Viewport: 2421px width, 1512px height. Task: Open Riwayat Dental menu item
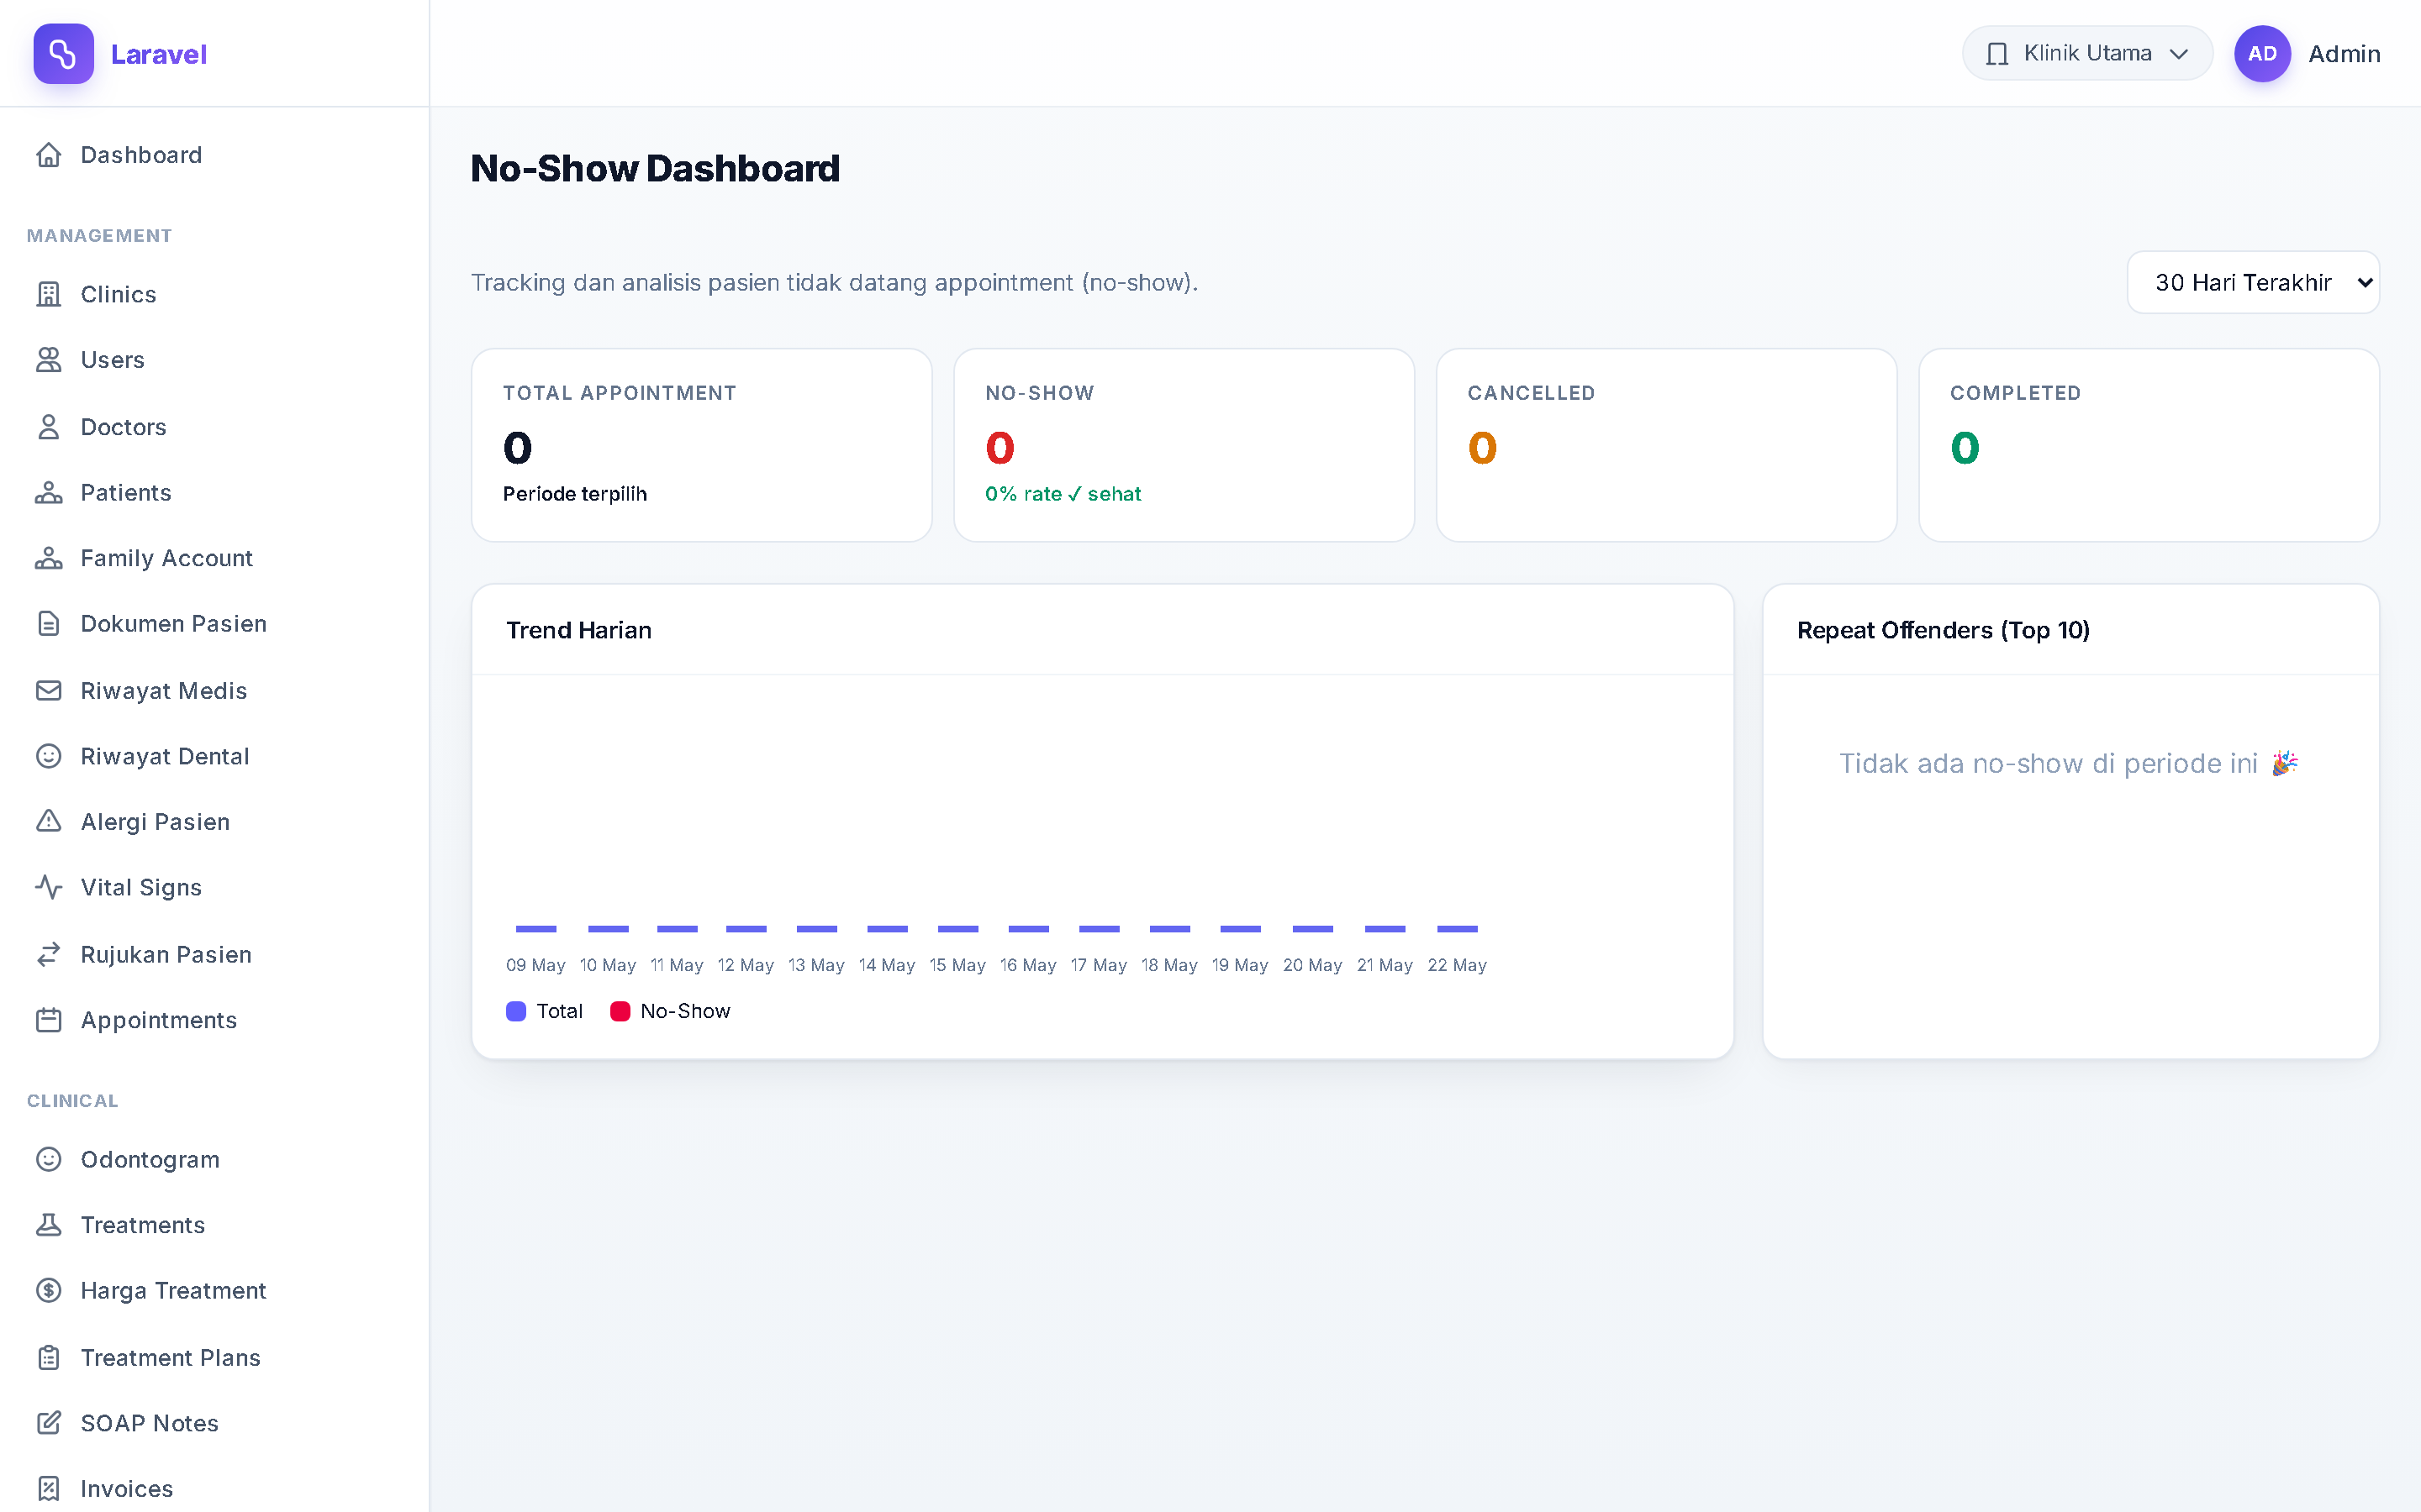coord(214,756)
